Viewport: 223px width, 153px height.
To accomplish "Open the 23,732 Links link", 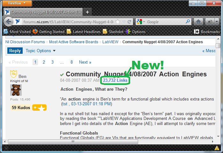I will coord(115,80).
